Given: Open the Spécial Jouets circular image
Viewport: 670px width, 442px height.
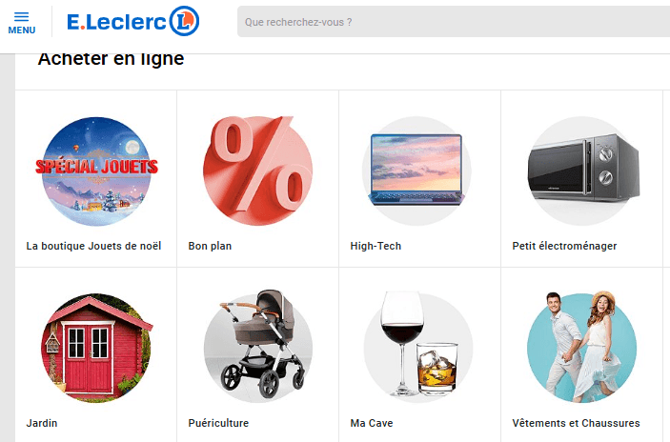Looking at the screenshot, I should 96,171.
